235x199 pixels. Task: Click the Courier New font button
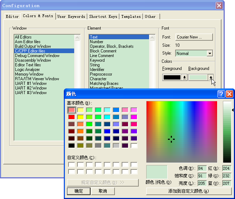(194, 37)
